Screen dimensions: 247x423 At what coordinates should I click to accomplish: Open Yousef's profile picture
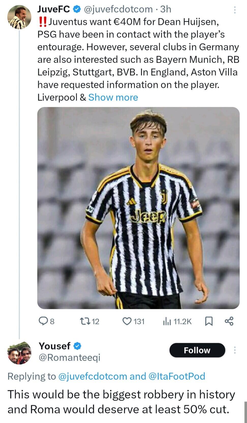tap(19, 352)
